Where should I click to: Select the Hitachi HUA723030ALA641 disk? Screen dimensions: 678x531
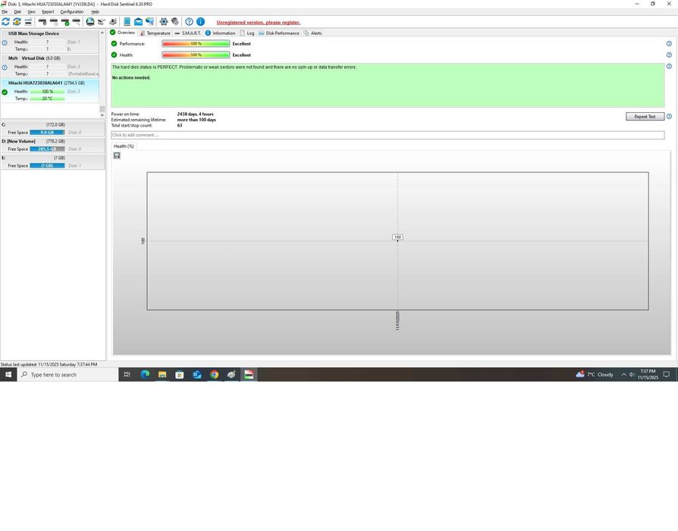[50, 91]
